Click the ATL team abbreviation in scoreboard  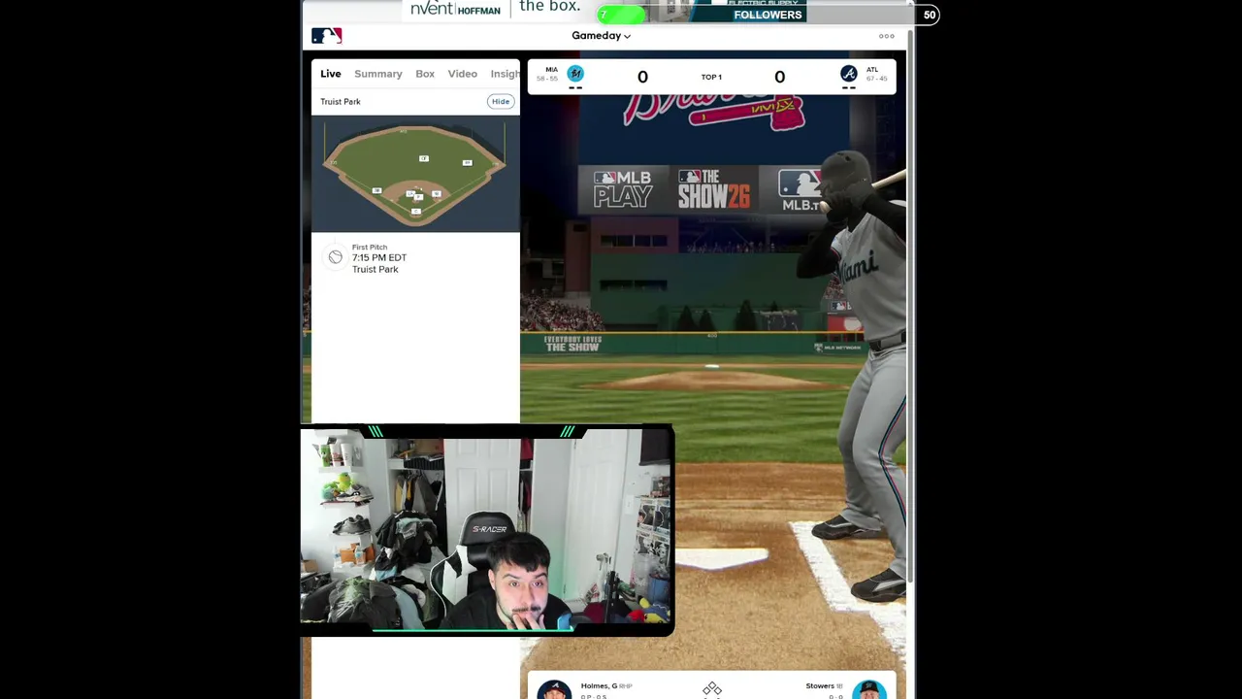pyautogui.click(x=872, y=70)
